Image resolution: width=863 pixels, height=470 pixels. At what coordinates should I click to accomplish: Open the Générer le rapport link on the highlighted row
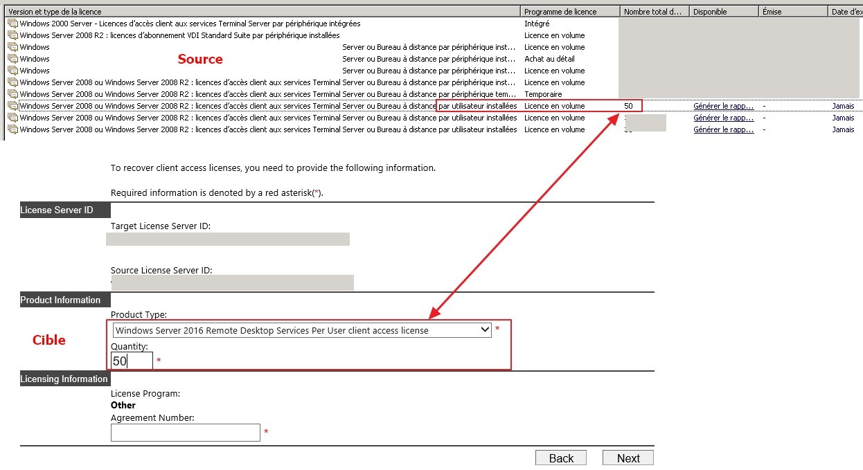723,105
